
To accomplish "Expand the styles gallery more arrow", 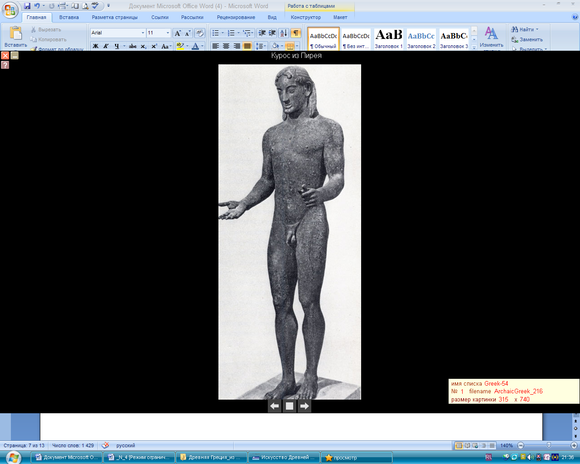I will pyautogui.click(x=474, y=47).
